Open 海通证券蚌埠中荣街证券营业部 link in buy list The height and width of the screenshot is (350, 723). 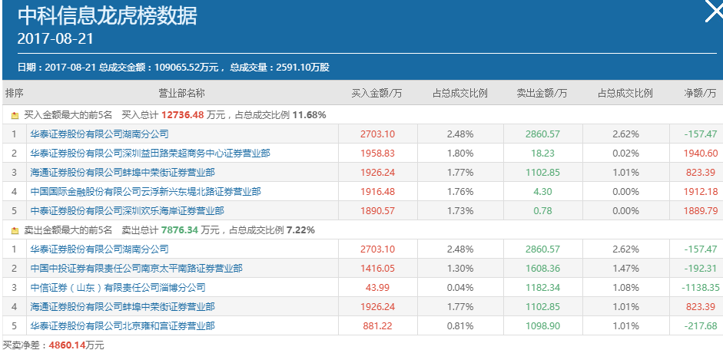click(123, 173)
